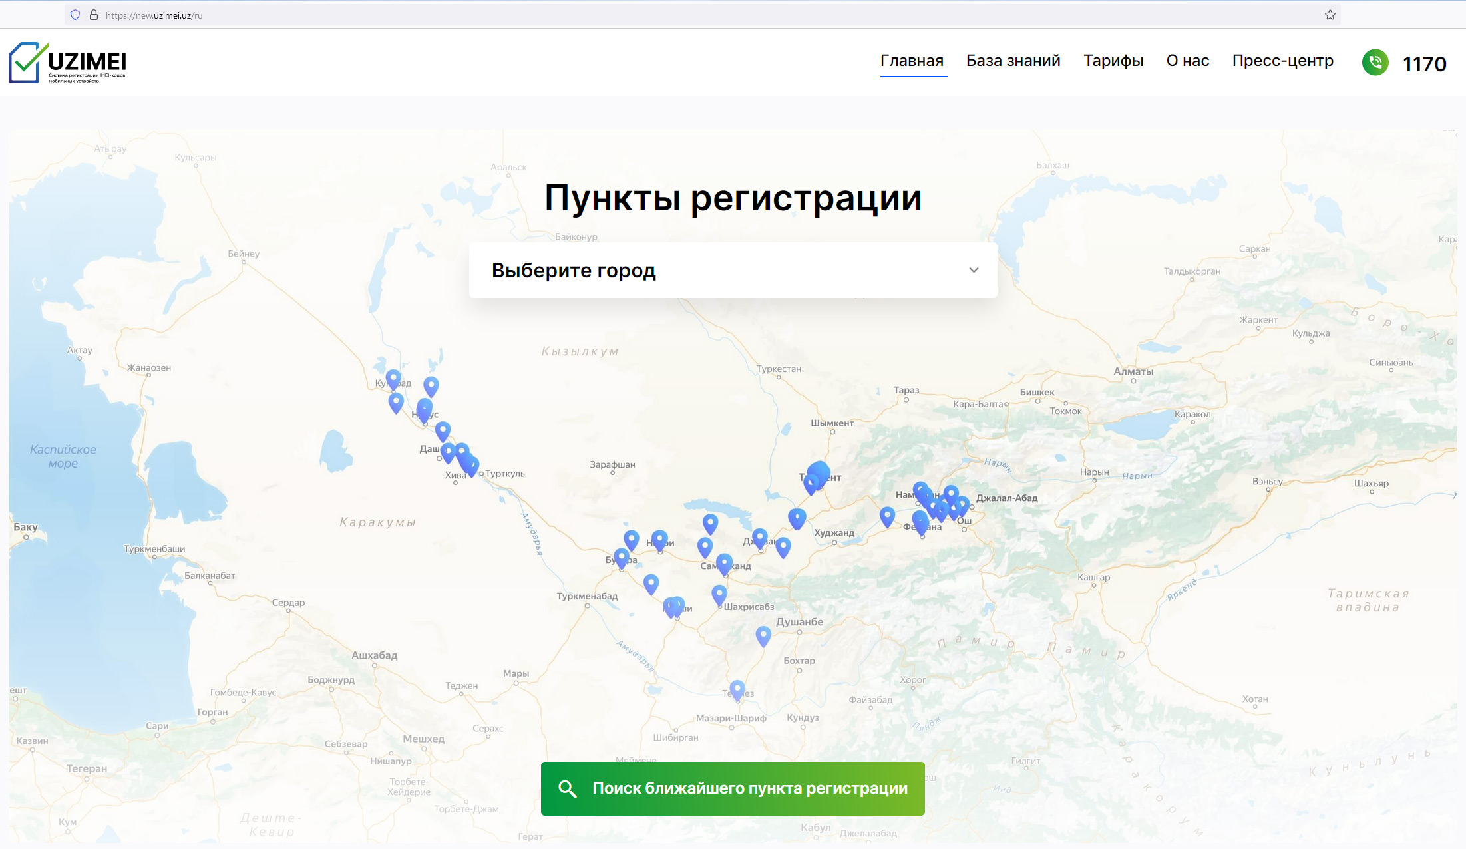
Task: Open the База знаний menu item
Action: (x=1013, y=61)
